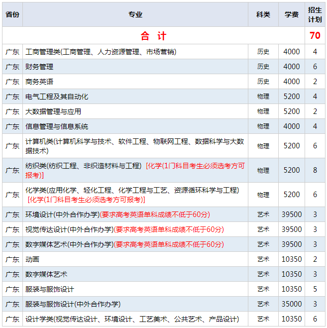Screen dimensions: 327x328
Task: Click the 招生计划 column header
Action: (315, 14)
